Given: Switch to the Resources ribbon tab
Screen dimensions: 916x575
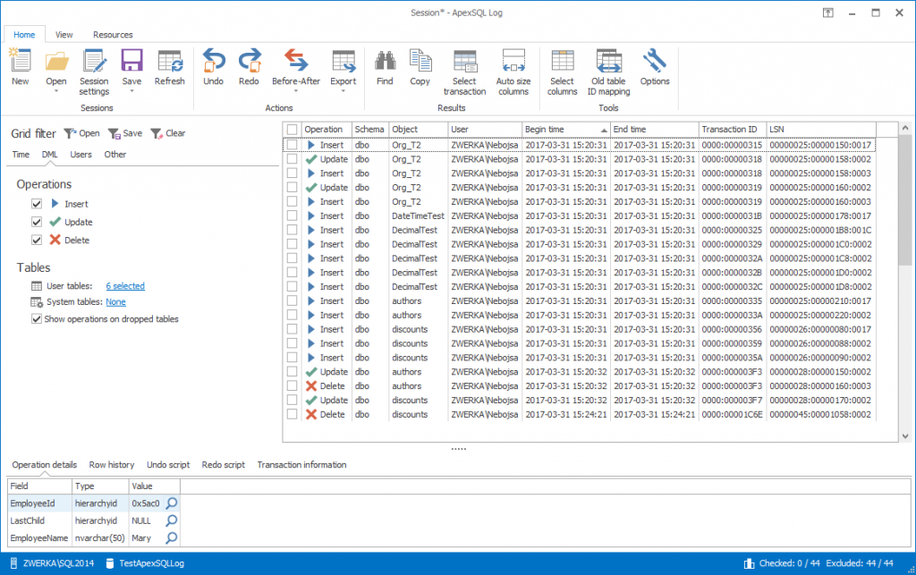Looking at the screenshot, I should click(x=113, y=35).
